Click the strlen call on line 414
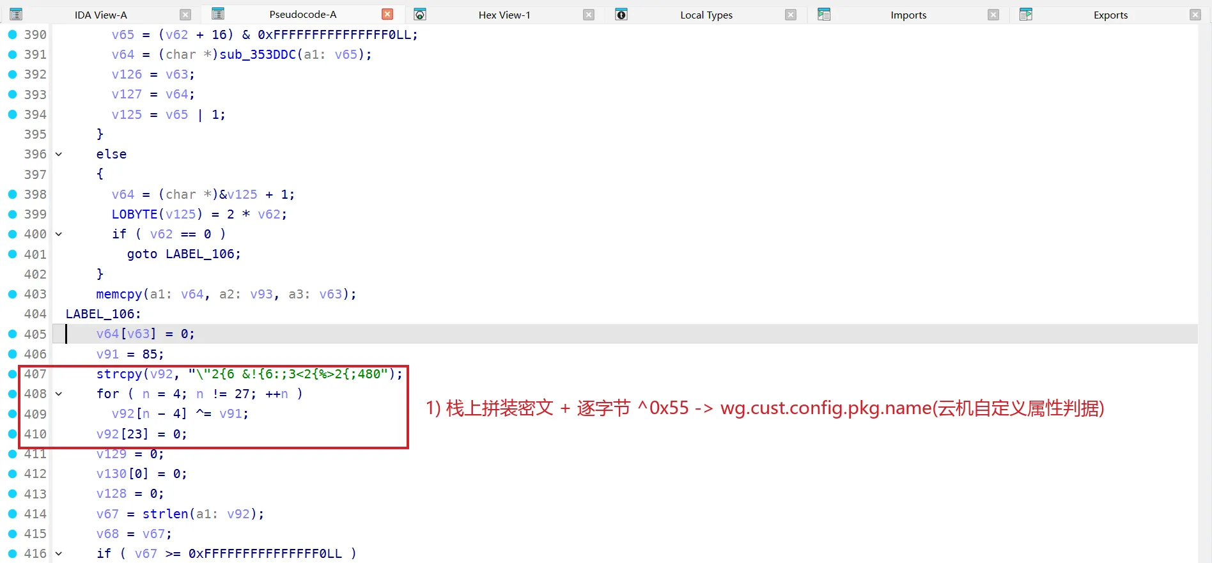 coord(165,514)
